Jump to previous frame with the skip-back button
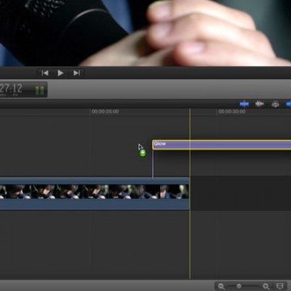291x291 pixels. tap(45, 73)
